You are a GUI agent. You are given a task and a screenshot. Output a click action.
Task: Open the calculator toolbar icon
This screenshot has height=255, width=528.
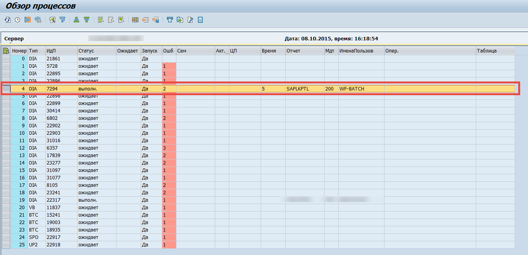200,20
